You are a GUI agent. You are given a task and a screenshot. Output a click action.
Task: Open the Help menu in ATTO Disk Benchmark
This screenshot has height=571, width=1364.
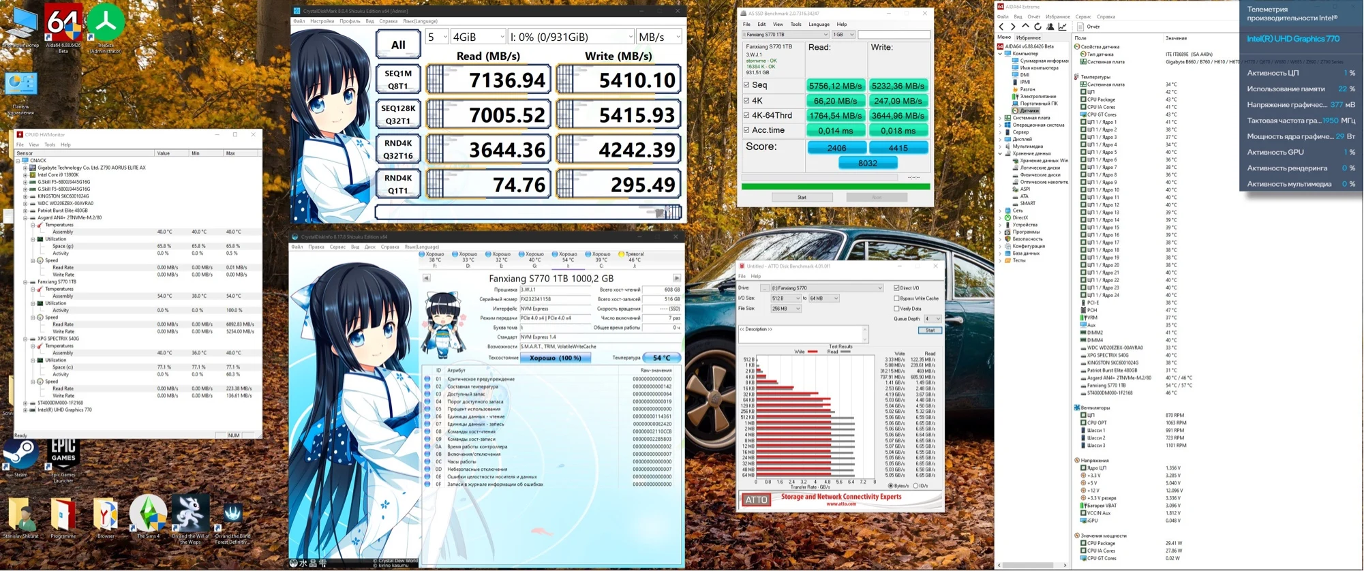[x=756, y=276]
